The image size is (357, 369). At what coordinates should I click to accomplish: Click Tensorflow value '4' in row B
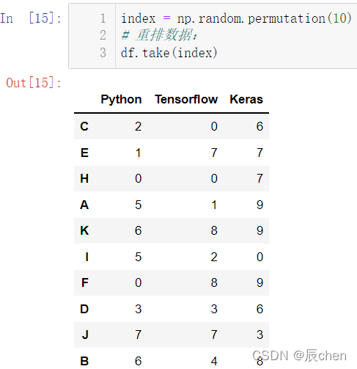tap(214, 361)
